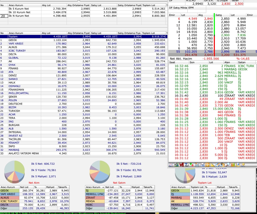The width and height of the screenshot is (257, 214).
Task: Click the blue linked-nodes icon in the toolbar
Action: tap(187, 165)
